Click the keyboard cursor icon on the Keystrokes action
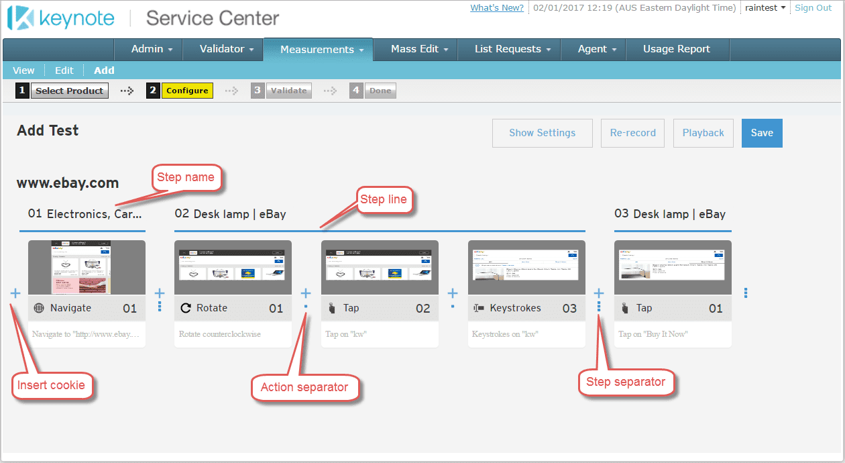Screen dimensions: 845x463 (479, 308)
